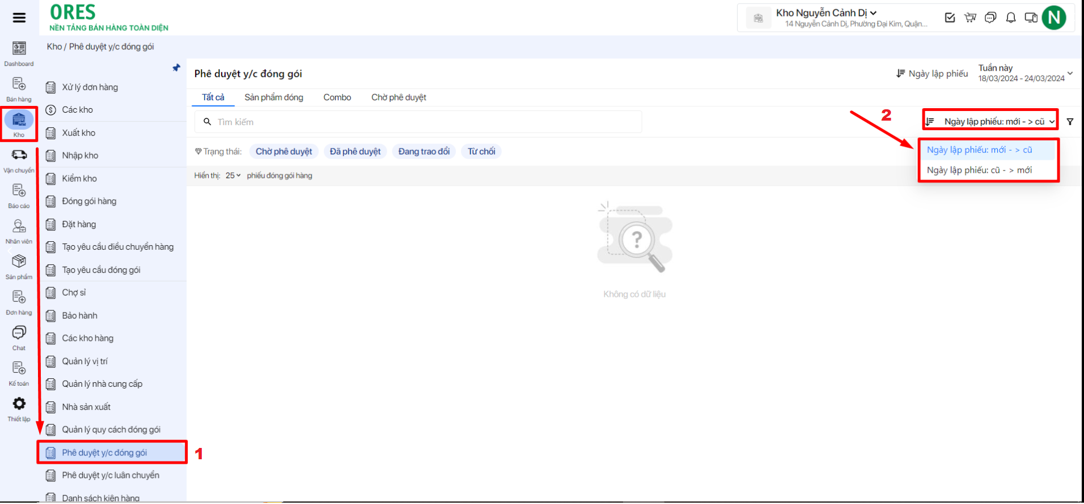Click the pin icon on the submenu panel
1084x504 pixels.
point(176,68)
